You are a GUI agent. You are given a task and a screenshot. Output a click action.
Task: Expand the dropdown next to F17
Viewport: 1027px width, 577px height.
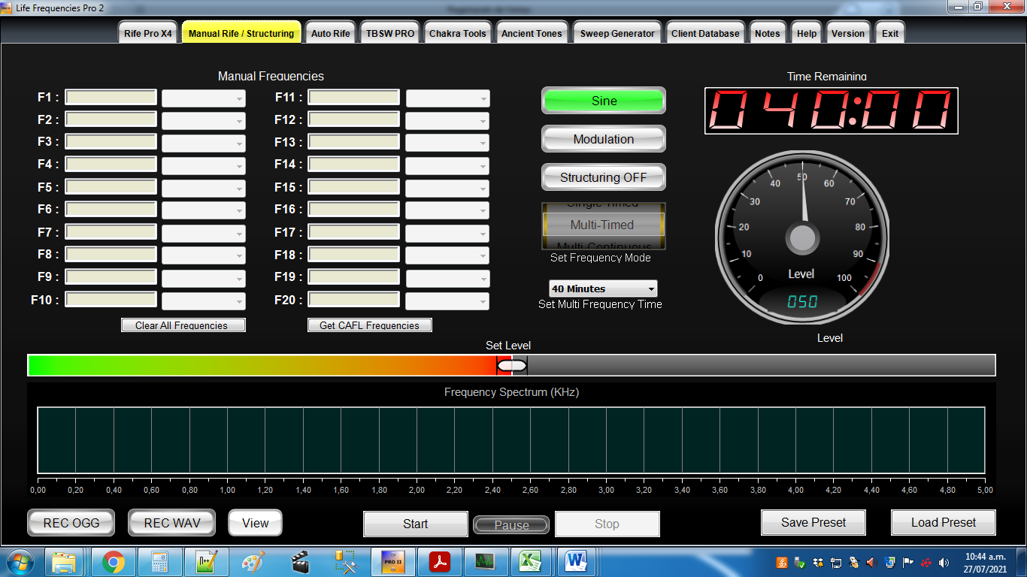(448, 234)
